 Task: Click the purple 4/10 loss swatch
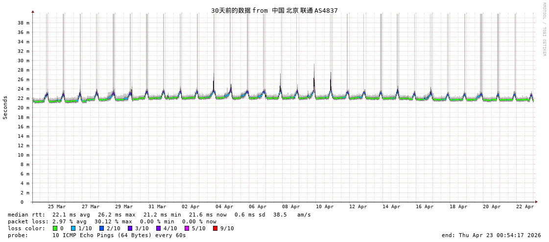point(159,228)
